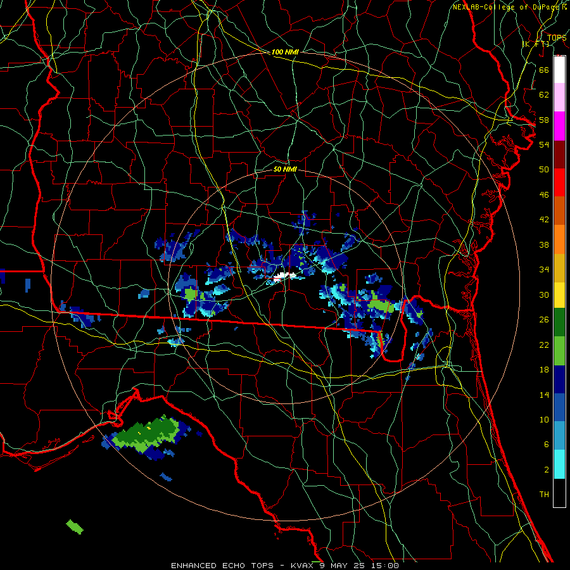Click the '50' legend value

[544, 170]
